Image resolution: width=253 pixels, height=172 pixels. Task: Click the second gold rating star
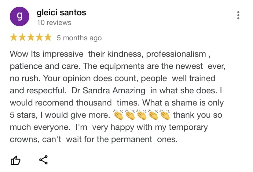tap(22, 38)
